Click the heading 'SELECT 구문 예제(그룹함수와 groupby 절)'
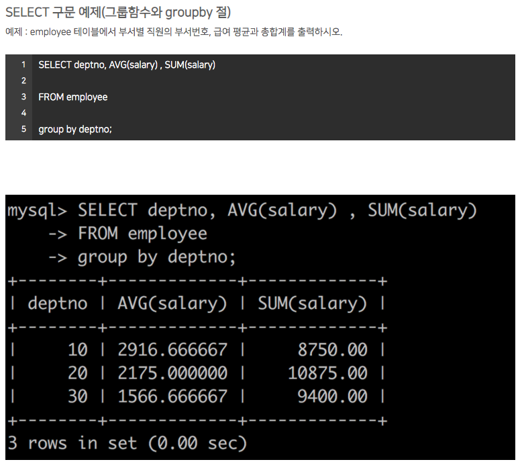Image resolution: width=522 pixels, height=464 pixels. click(x=118, y=13)
